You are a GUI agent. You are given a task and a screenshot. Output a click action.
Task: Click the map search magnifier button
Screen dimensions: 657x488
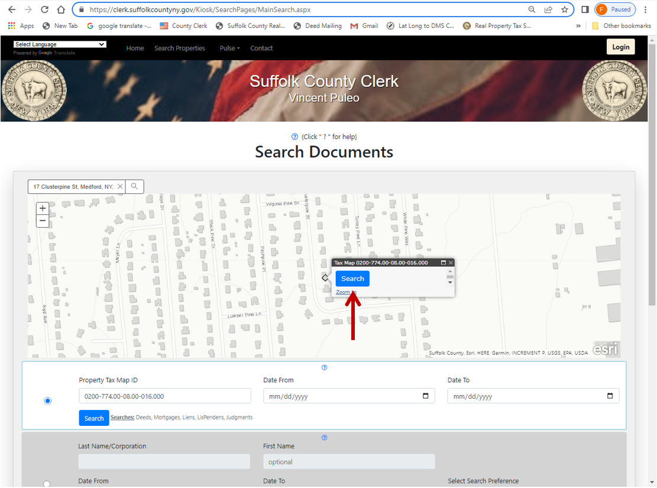[134, 186]
